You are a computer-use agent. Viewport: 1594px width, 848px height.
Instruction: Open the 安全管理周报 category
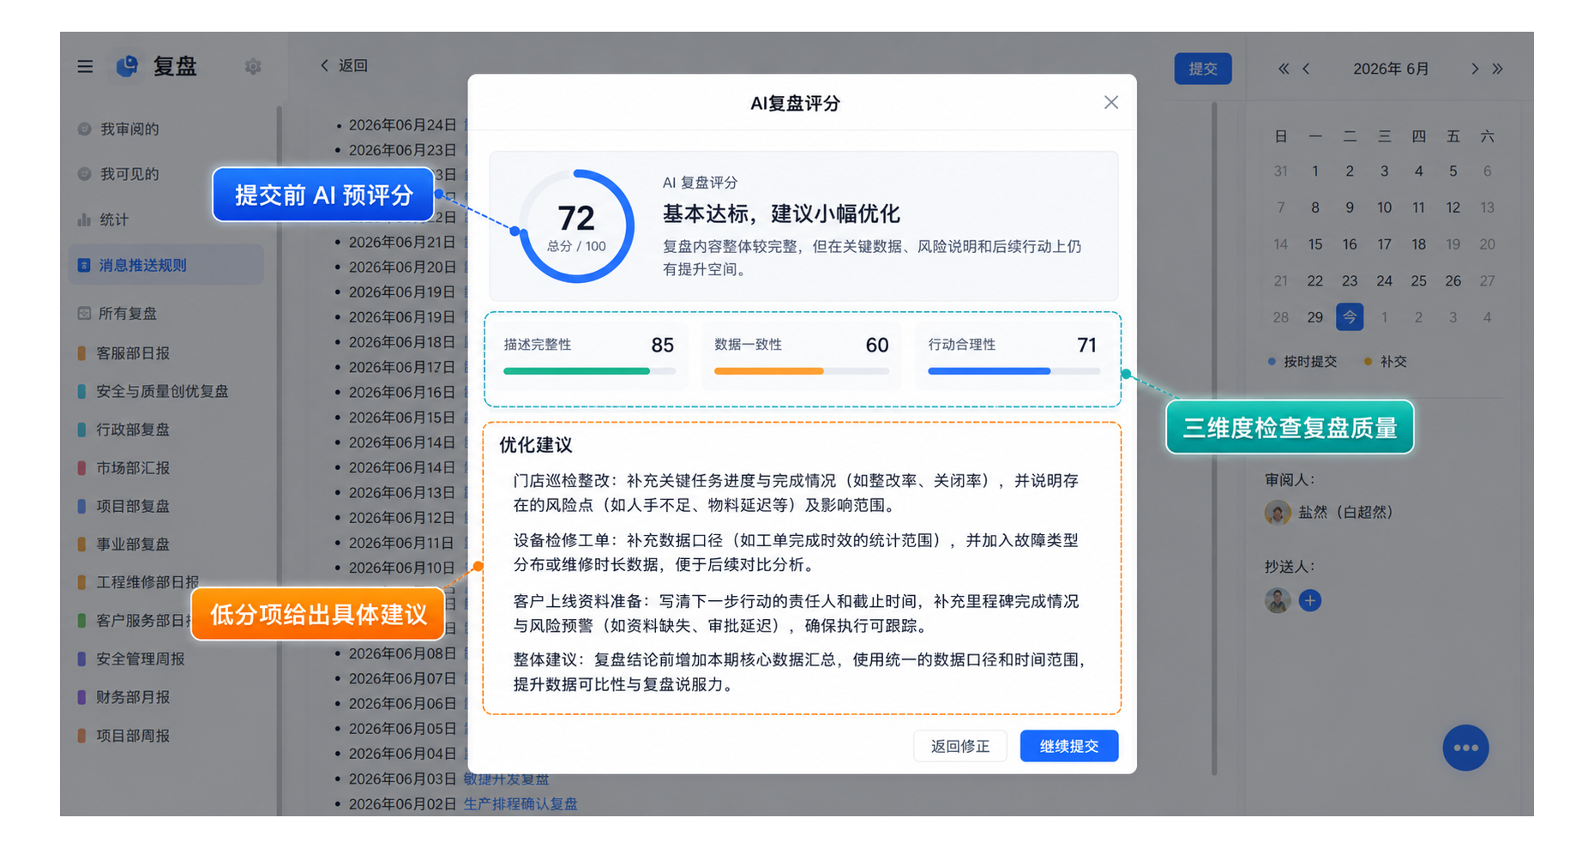click(131, 659)
